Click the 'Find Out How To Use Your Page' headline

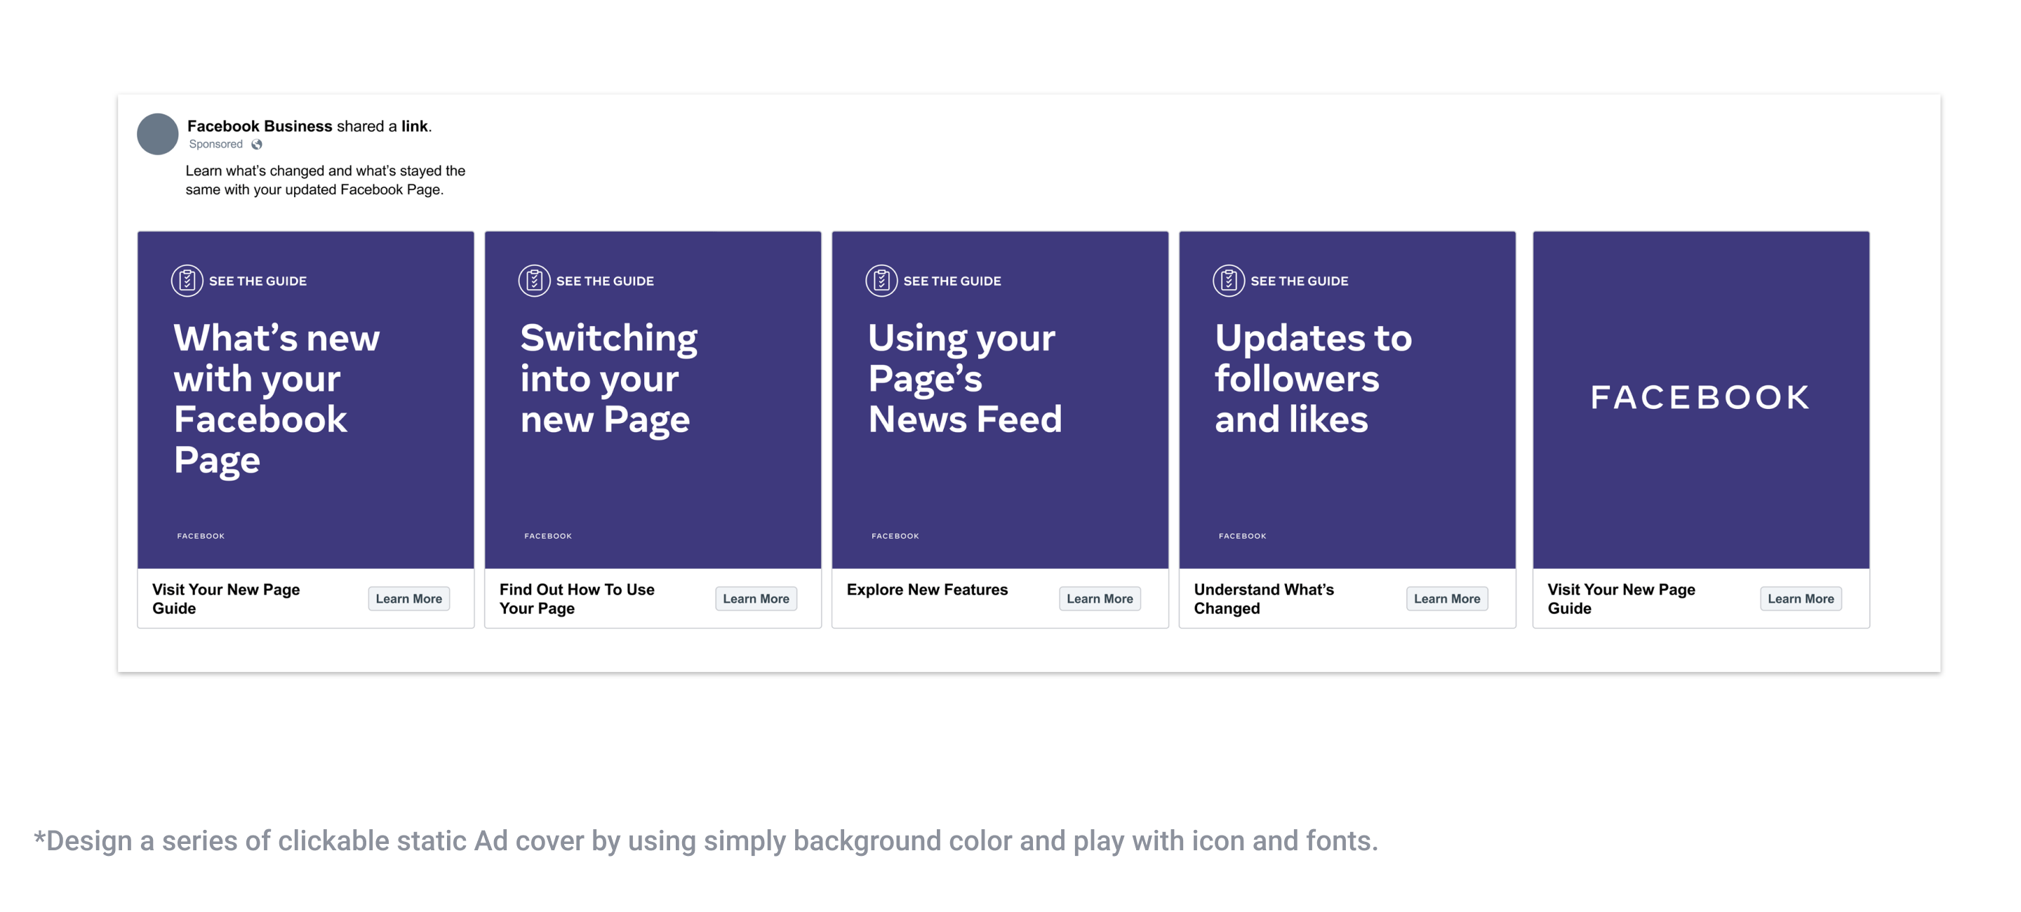[x=577, y=599]
